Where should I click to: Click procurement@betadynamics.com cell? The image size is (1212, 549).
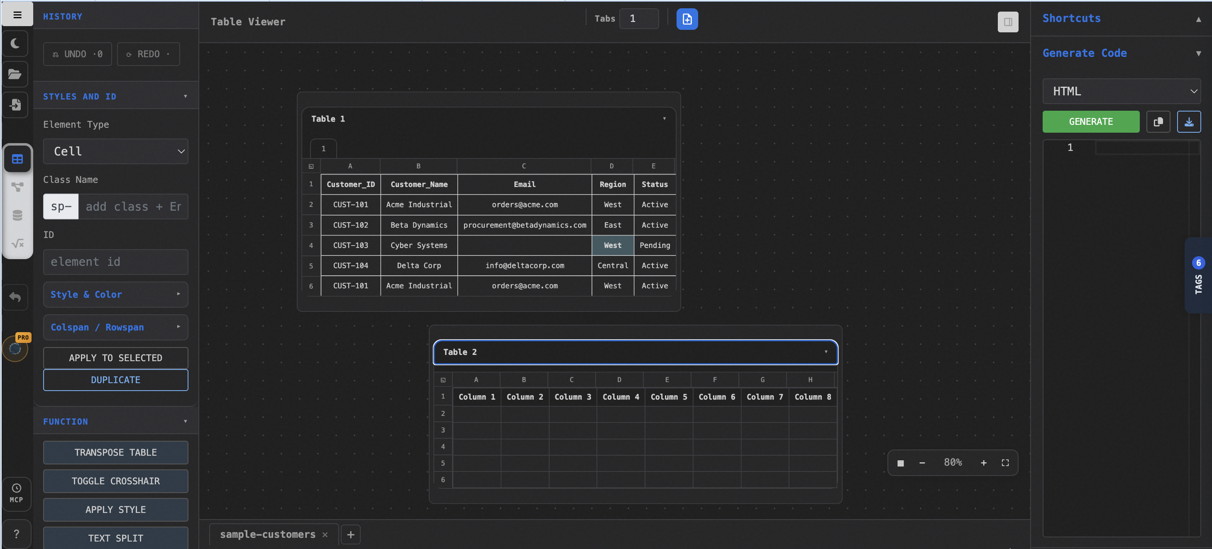click(x=525, y=225)
